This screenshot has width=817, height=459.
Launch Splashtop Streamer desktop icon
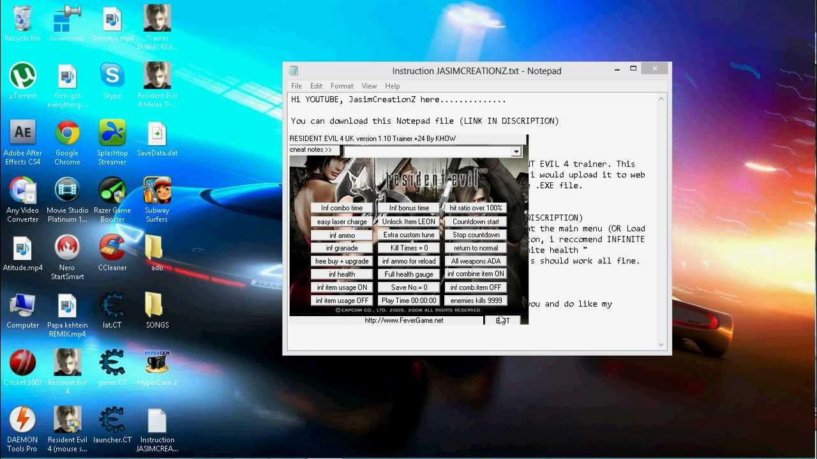112,143
